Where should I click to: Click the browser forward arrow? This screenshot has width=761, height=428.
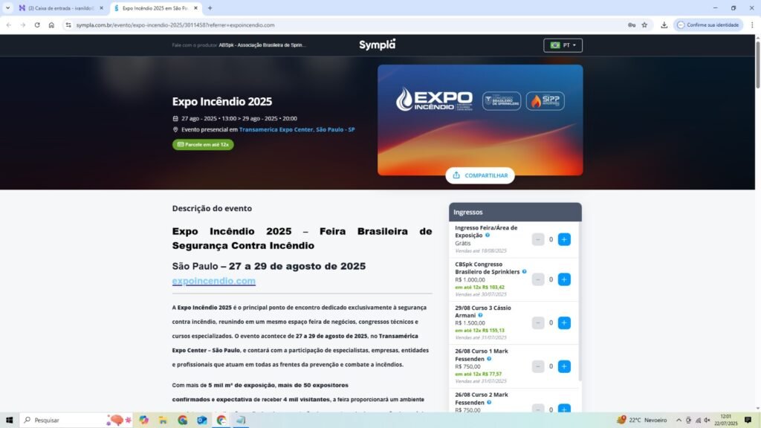[23, 25]
